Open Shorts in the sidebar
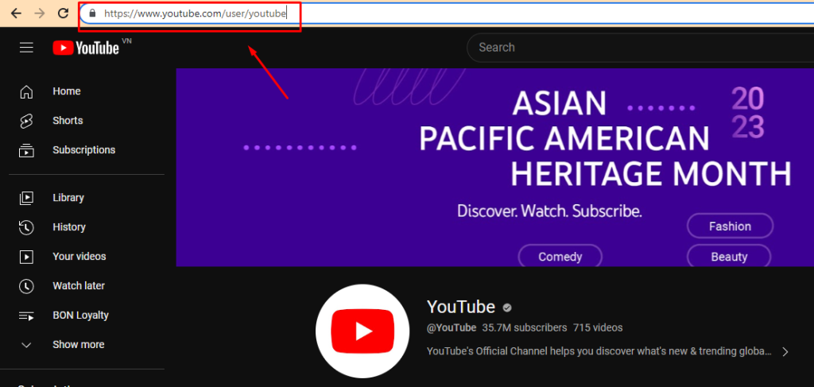 click(68, 121)
